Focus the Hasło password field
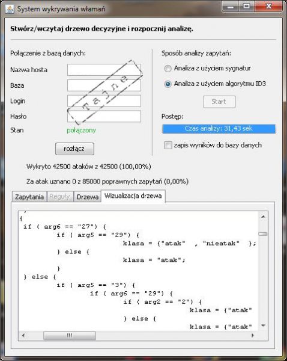Image resolution: width=287 pixels, height=361 pixels. (104, 116)
